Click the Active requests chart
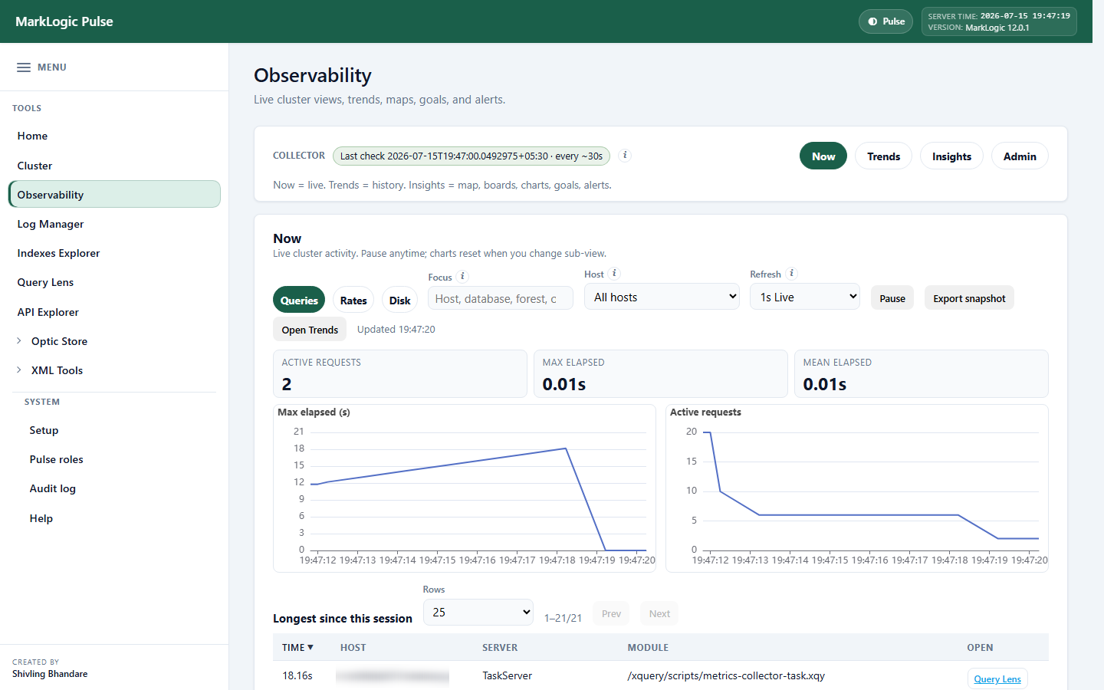This screenshot has height=690, width=1104. pos(857,488)
